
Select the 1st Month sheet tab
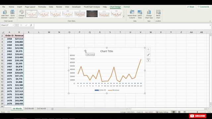coord(17,109)
